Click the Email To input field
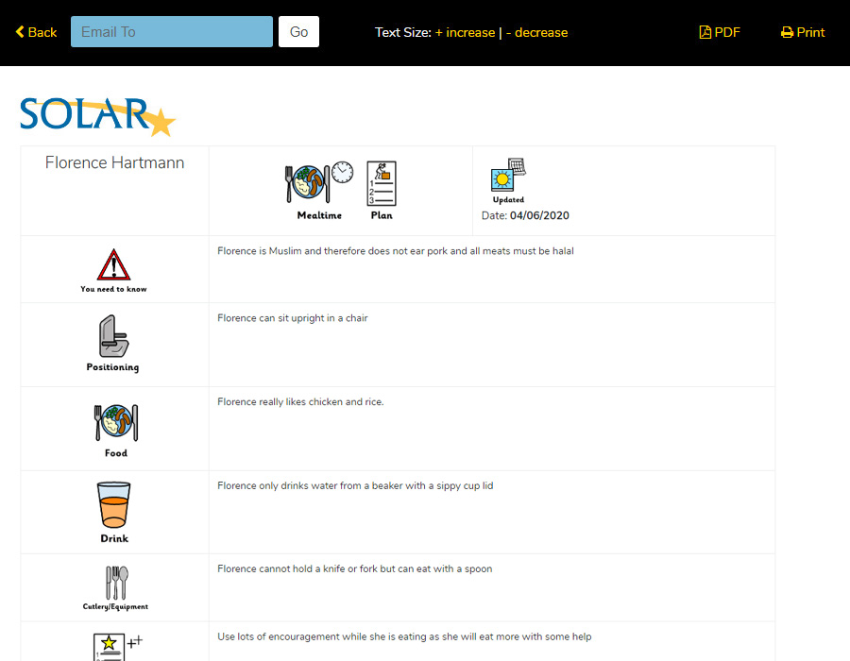This screenshot has width=850, height=661. click(171, 31)
